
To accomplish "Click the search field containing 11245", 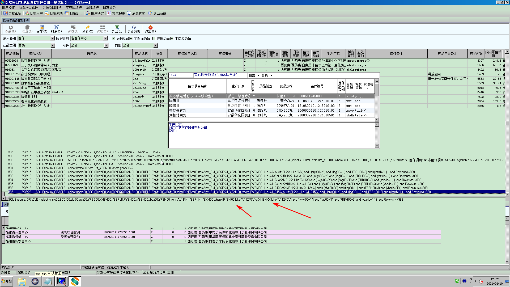I will [x=181, y=75].
